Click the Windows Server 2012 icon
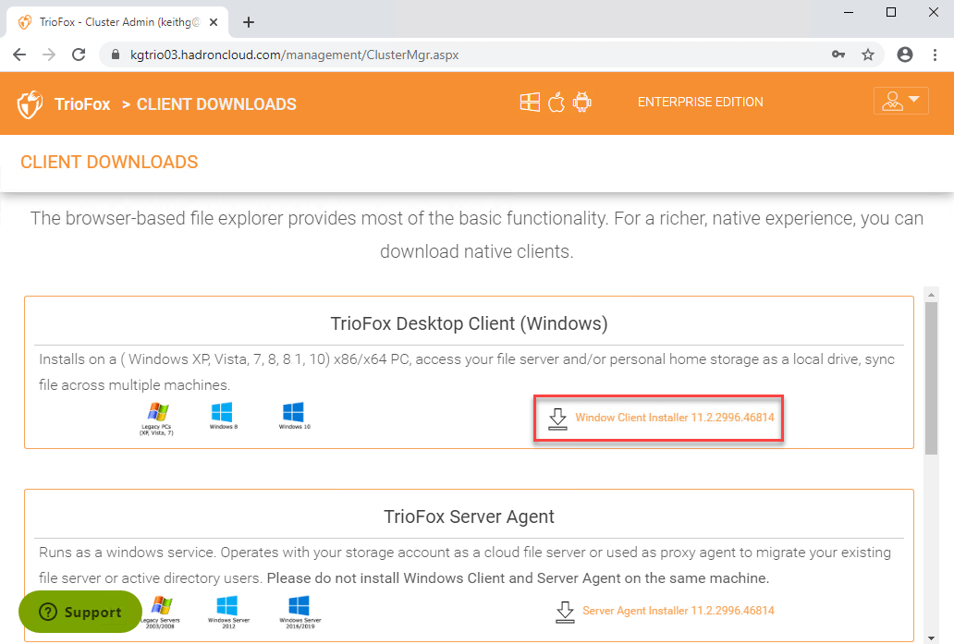This screenshot has height=644, width=954. click(228, 612)
